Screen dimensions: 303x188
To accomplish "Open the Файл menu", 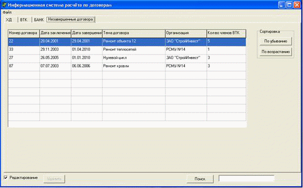I will (x=7, y=13).
